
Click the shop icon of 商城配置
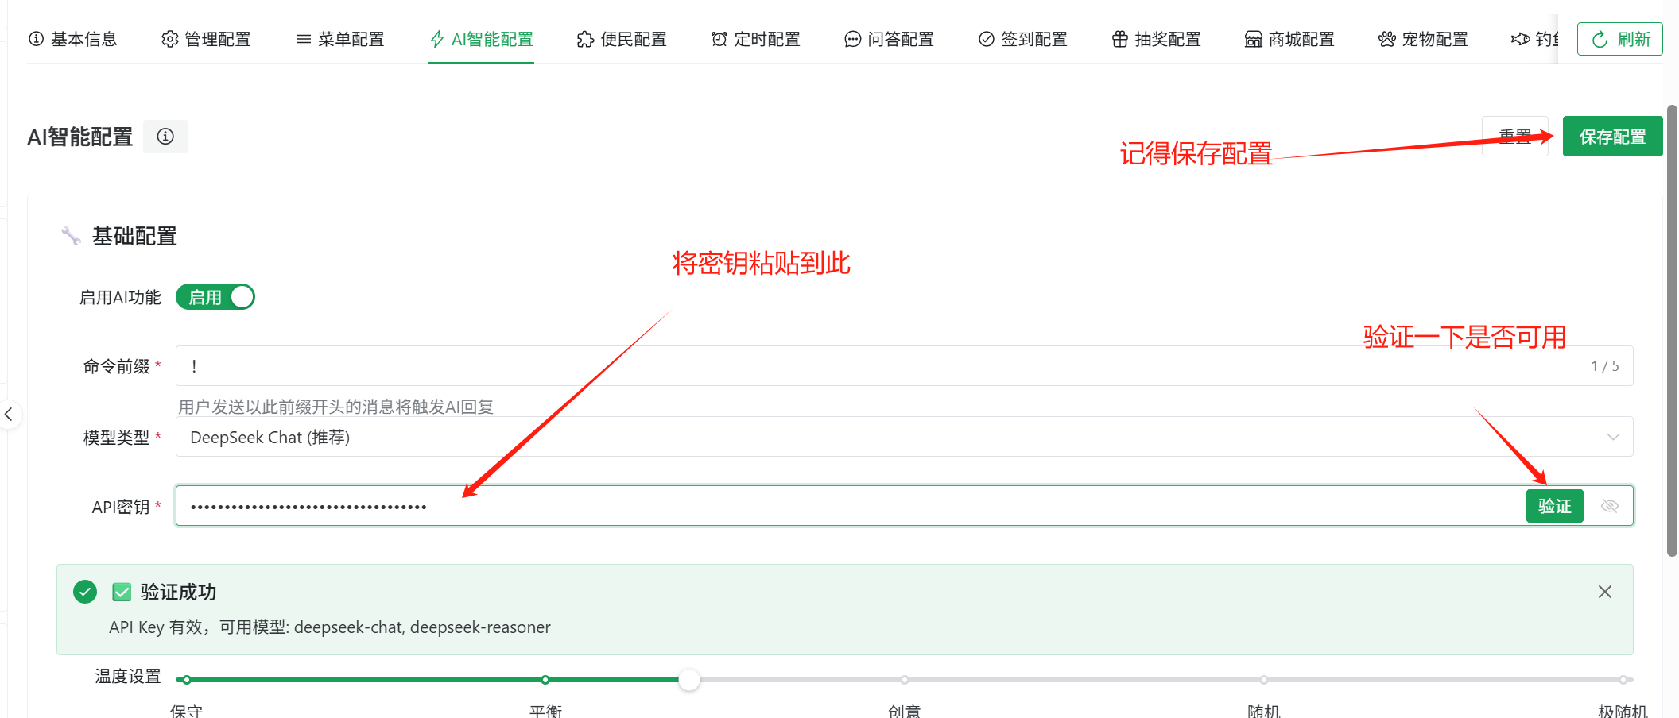[1253, 39]
